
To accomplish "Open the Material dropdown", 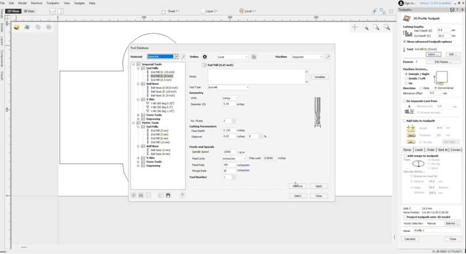I will click(176, 57).
